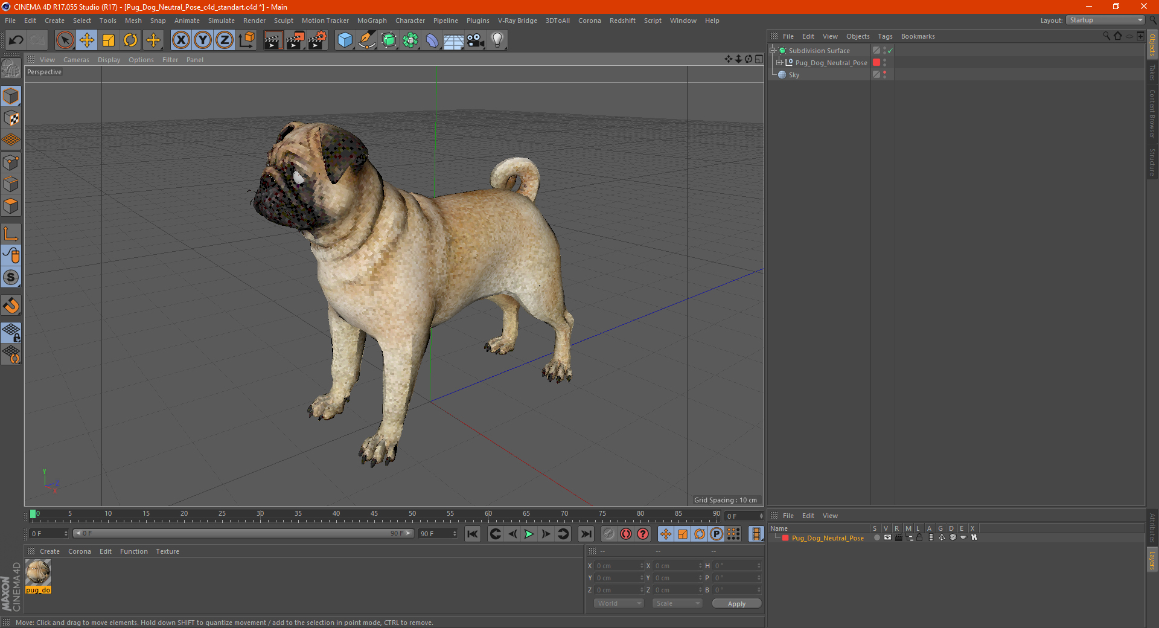Screen dimensions: 1159x628
Task: Go to end of animation
Action: pyautogui.click(x=586, y=534)
